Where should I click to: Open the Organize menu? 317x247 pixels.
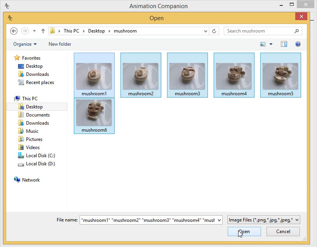tap(25, 44)
